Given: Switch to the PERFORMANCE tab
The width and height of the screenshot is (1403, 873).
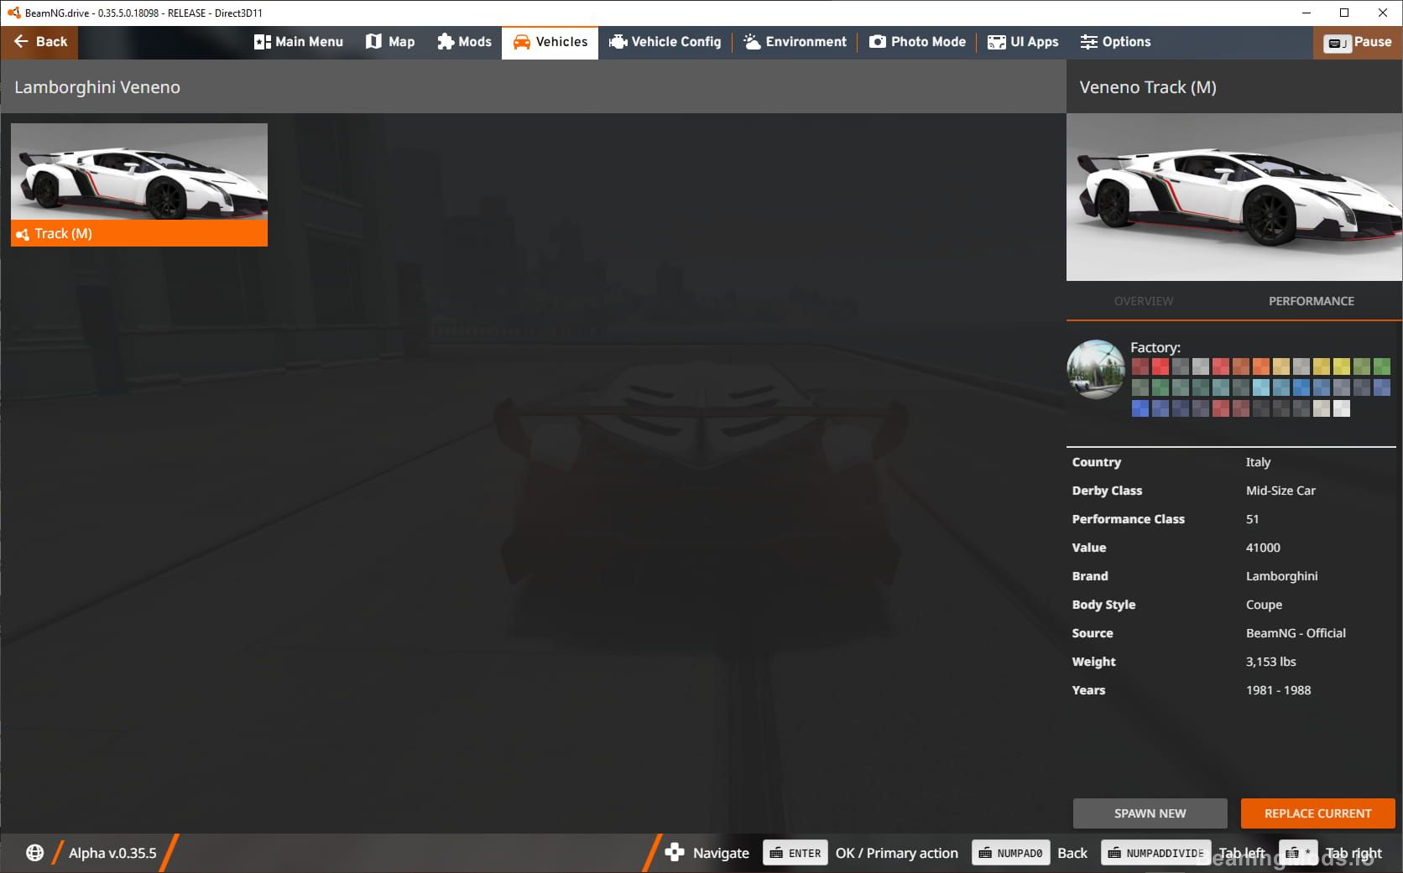Looking at the screenshot, I should coord(1311,301).
